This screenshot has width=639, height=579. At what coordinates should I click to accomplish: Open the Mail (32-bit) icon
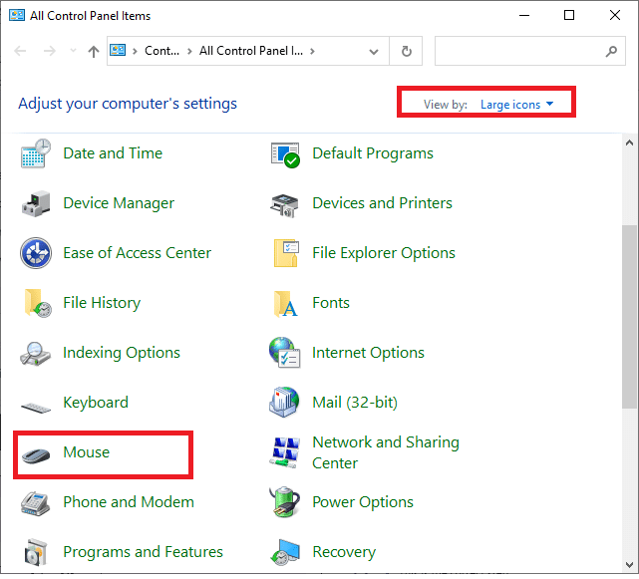[285, 404]
